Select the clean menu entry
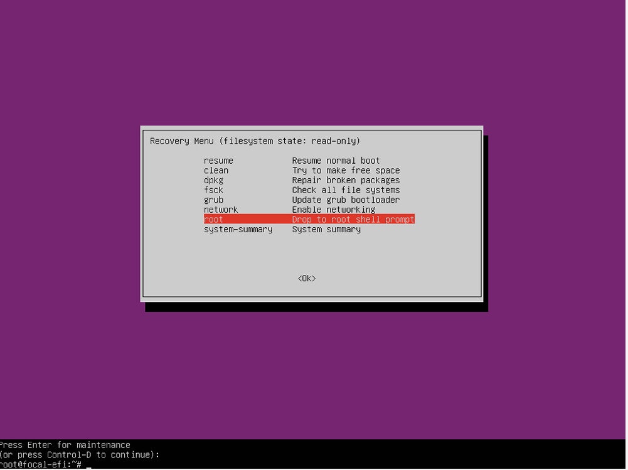Image resolution: width=628 pixels, height=470 pixels. (216, 170)
